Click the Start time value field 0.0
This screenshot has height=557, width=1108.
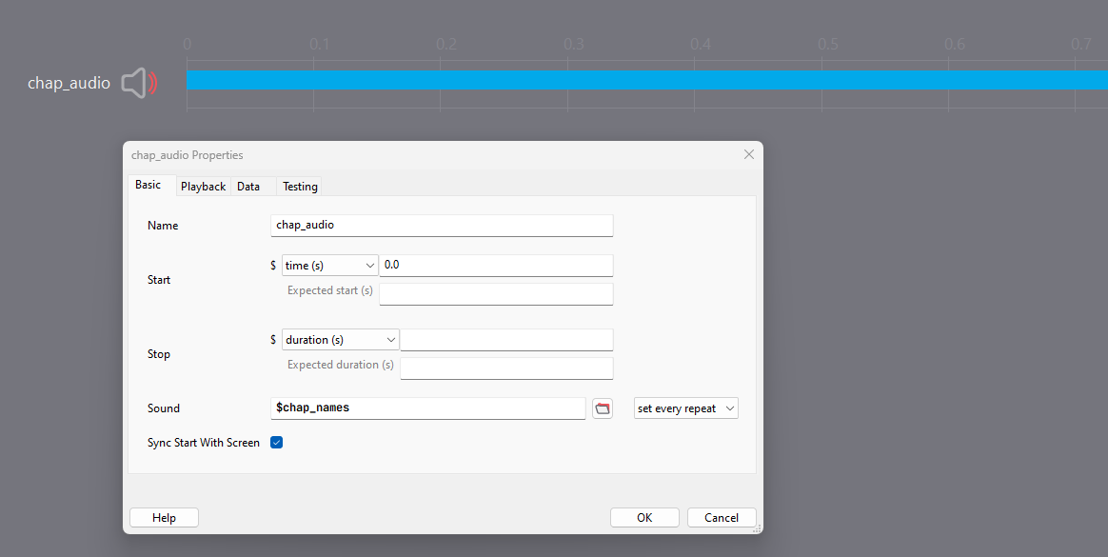tap(496, 265)
